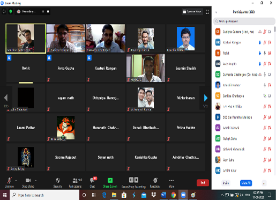Viewport: 276px width, 200px height.
Task: Click the More options dots icon
Action: tap(171, 180)
